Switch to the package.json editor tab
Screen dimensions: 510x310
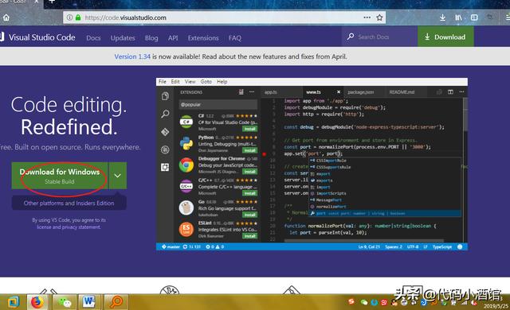point(361,92)
